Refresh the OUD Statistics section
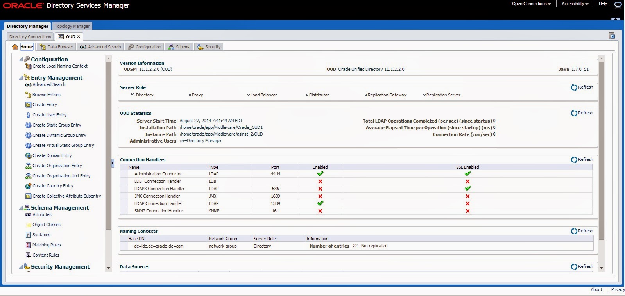This screenshot has height=296, width=625. tap(582, 113)
